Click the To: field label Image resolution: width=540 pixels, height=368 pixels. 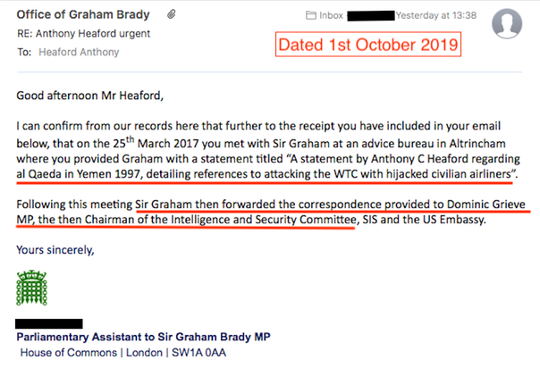pyautogui.click(x=24, y=53)
